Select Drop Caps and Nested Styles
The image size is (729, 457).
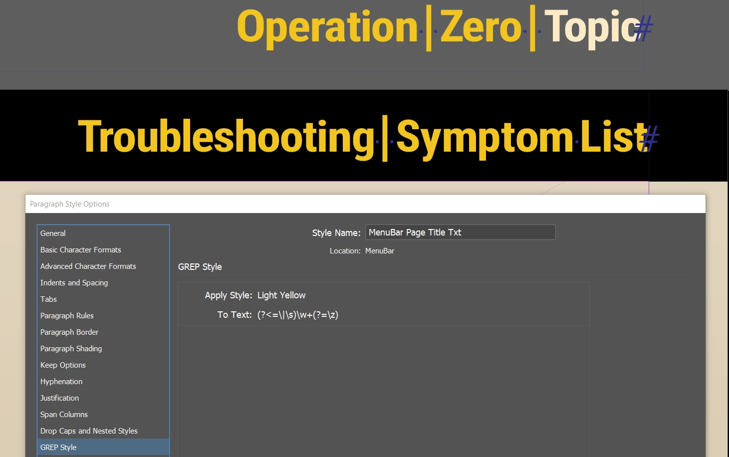coord(103,431)
